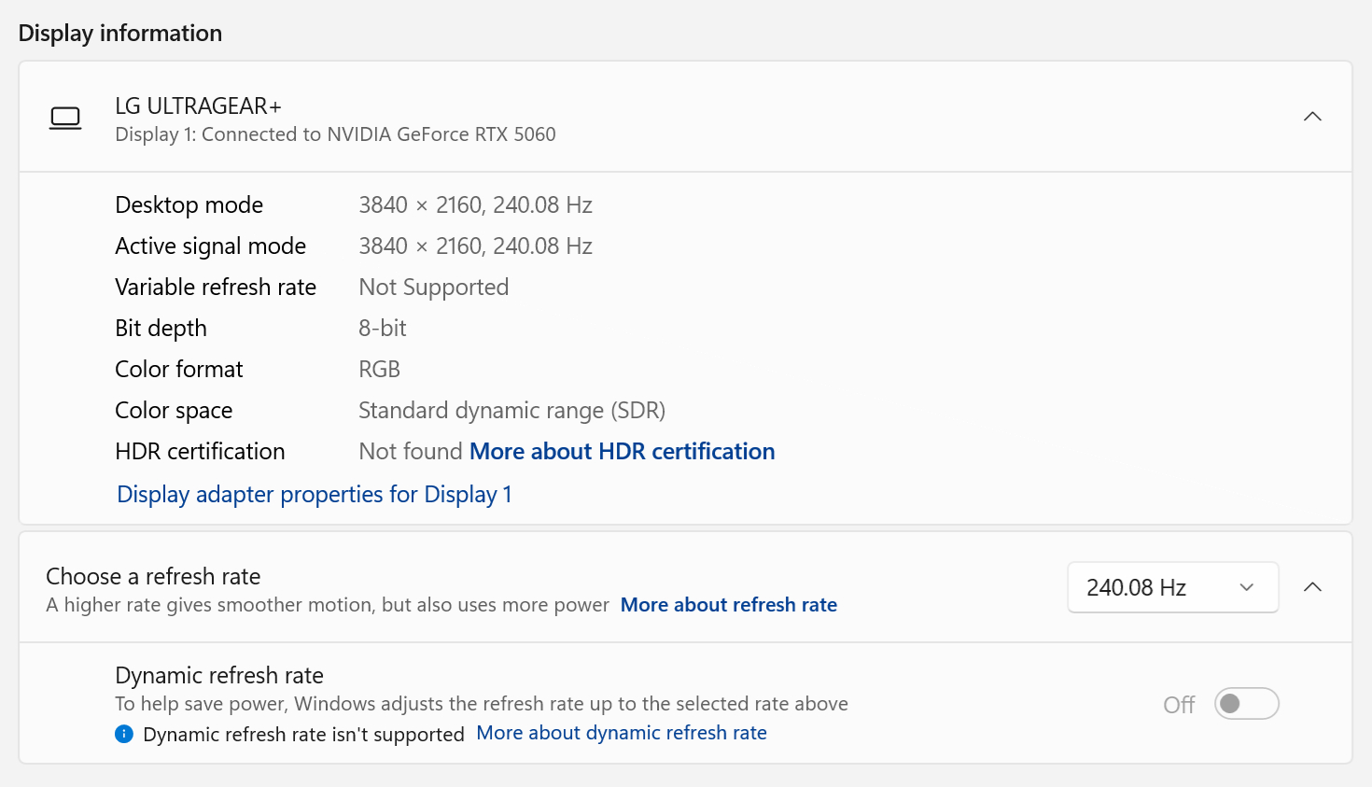
Task: Click the Display information heading
Action: tap(120, 34)
